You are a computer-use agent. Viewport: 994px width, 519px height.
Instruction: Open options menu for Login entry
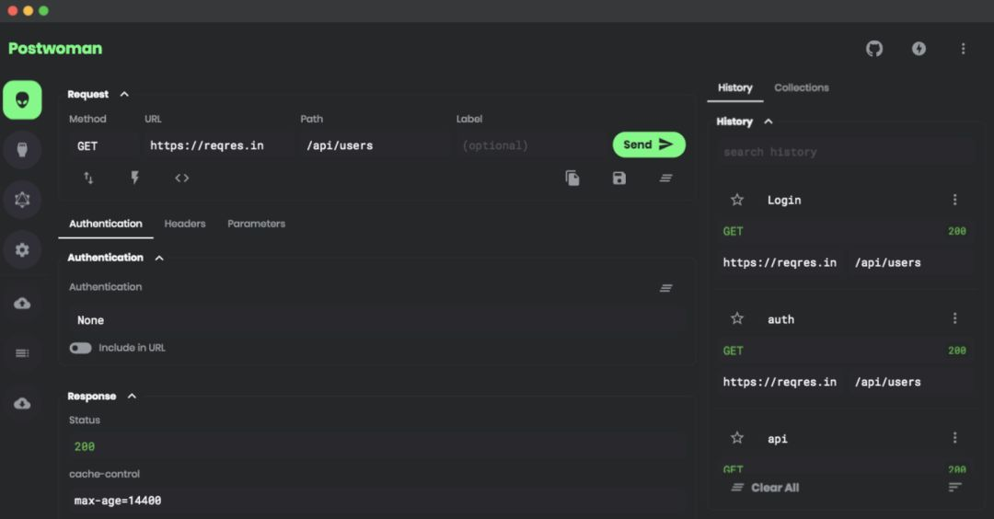pos(954,200)
